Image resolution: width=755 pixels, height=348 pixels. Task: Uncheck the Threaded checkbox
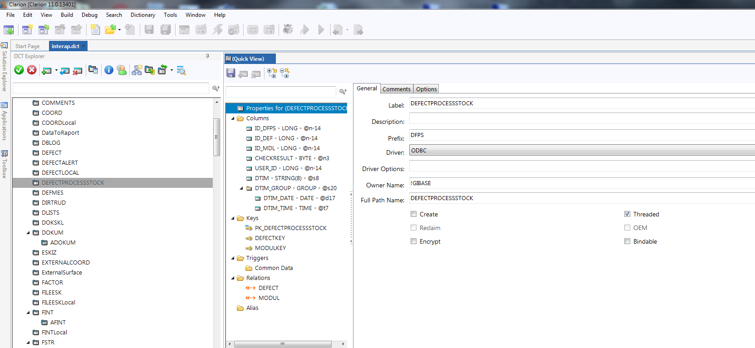point(627,214)
